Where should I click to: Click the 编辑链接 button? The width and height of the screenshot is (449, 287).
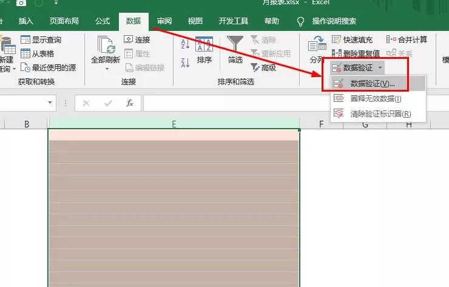coord(145,67)
